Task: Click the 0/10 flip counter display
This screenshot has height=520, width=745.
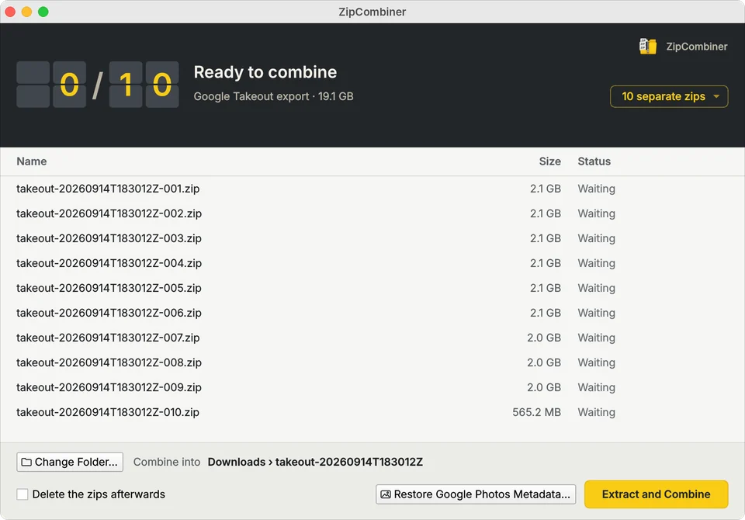Action: [x=98, y=85]
